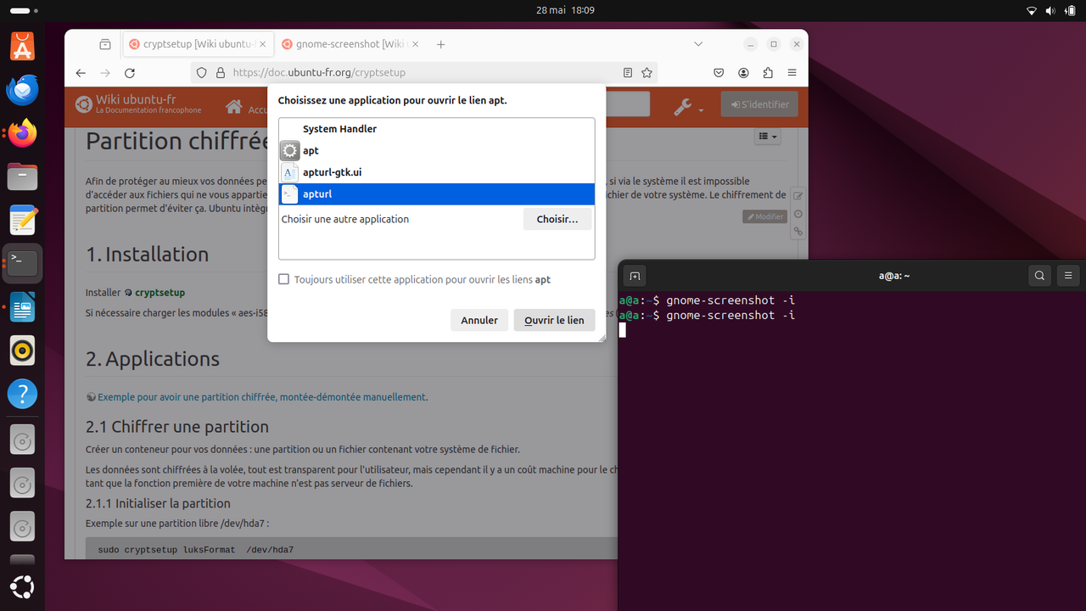1086x611 pixels.
Task: Close the cryptsetup tab
Action: (262, 44)
